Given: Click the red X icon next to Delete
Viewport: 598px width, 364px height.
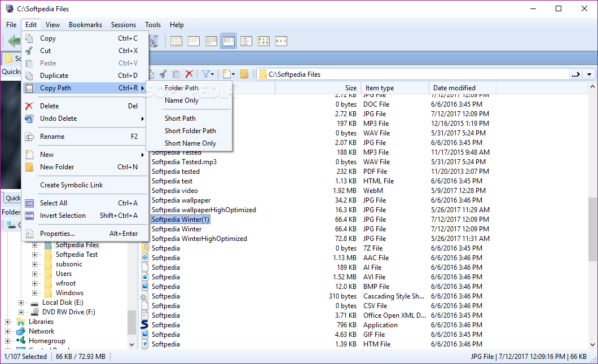Looking at the screenshot, I should (29, 106).
